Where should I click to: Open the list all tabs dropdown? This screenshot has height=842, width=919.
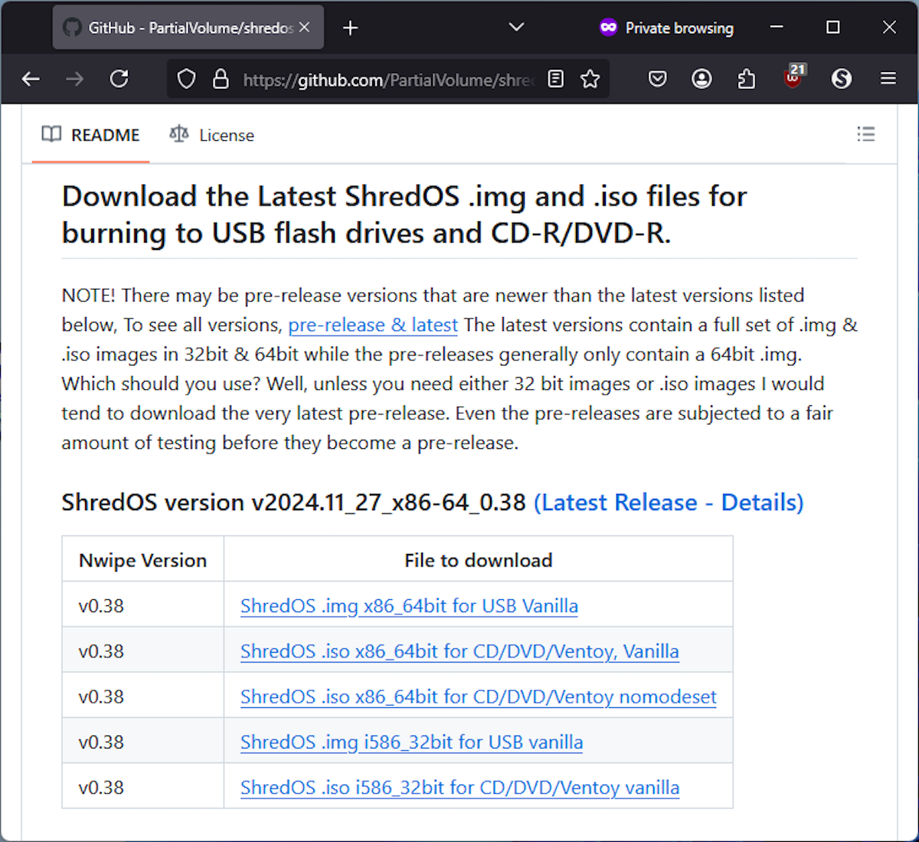[x=516, y=28]
